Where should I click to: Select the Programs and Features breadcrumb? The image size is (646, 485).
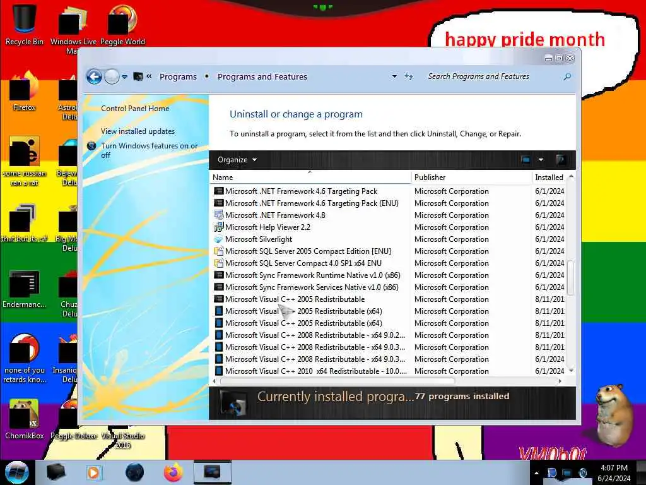pyautogui.click(x=262, y=76)
